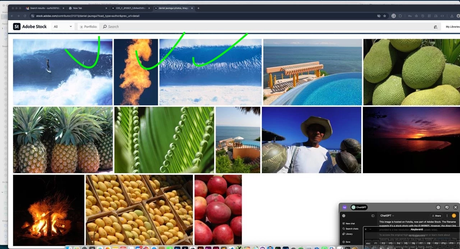Close the daniel jauregui photos tab
This screenshot has width=460, height=249.
tap(192, 8)
